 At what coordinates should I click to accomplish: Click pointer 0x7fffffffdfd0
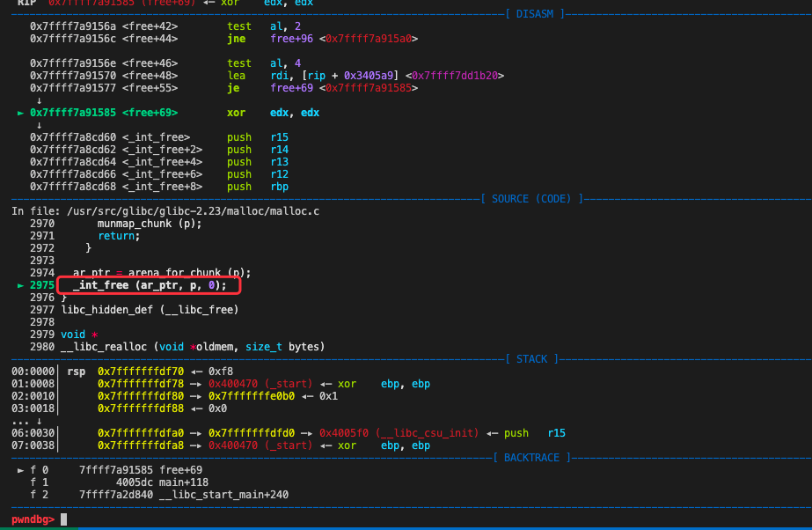251,433
